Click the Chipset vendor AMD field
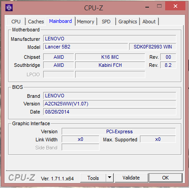The height and width of the screenshot is (188, 189). coord(58,57)
